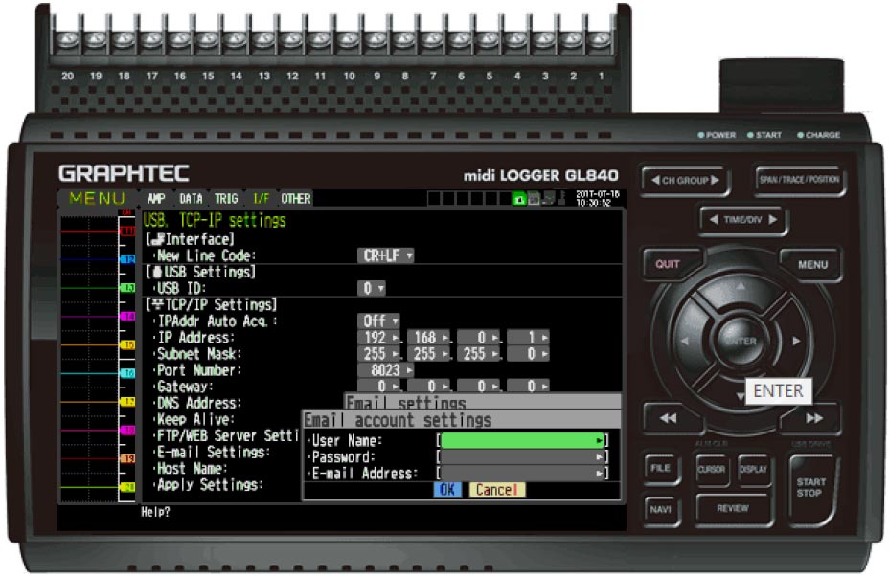
Task: Open the DATA tab
Action: click(x=191, y=199)
